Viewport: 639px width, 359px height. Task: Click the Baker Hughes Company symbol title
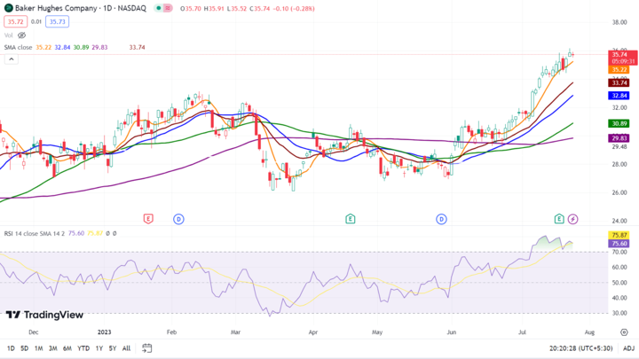[80, 8]
